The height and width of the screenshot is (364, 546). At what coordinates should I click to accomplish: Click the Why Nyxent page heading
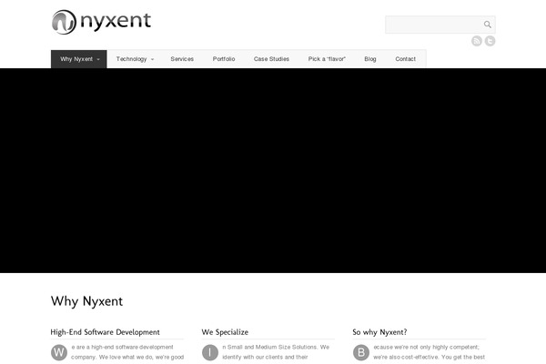coord(86,301)
